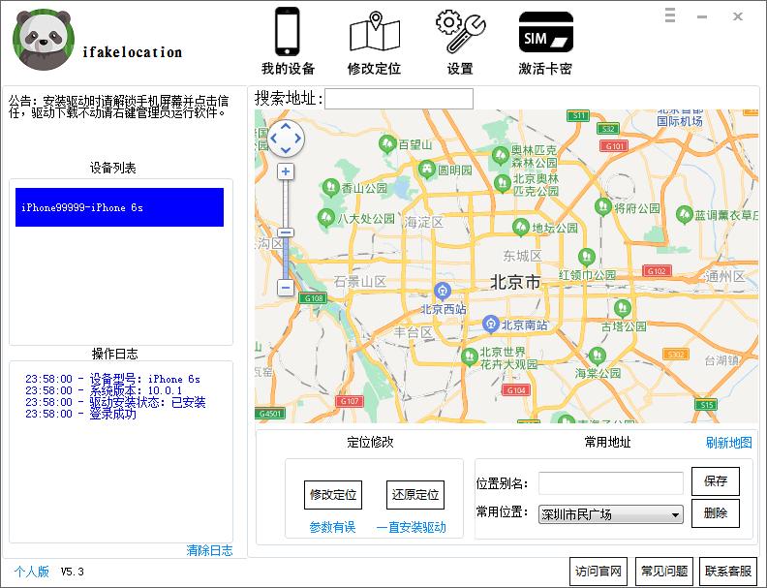
Task: Click the 北京世界花卉大观园 marker
Action: click(470, 357)
